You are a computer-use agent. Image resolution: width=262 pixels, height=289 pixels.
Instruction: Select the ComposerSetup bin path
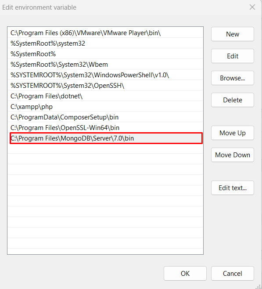[x=105, y=117]
